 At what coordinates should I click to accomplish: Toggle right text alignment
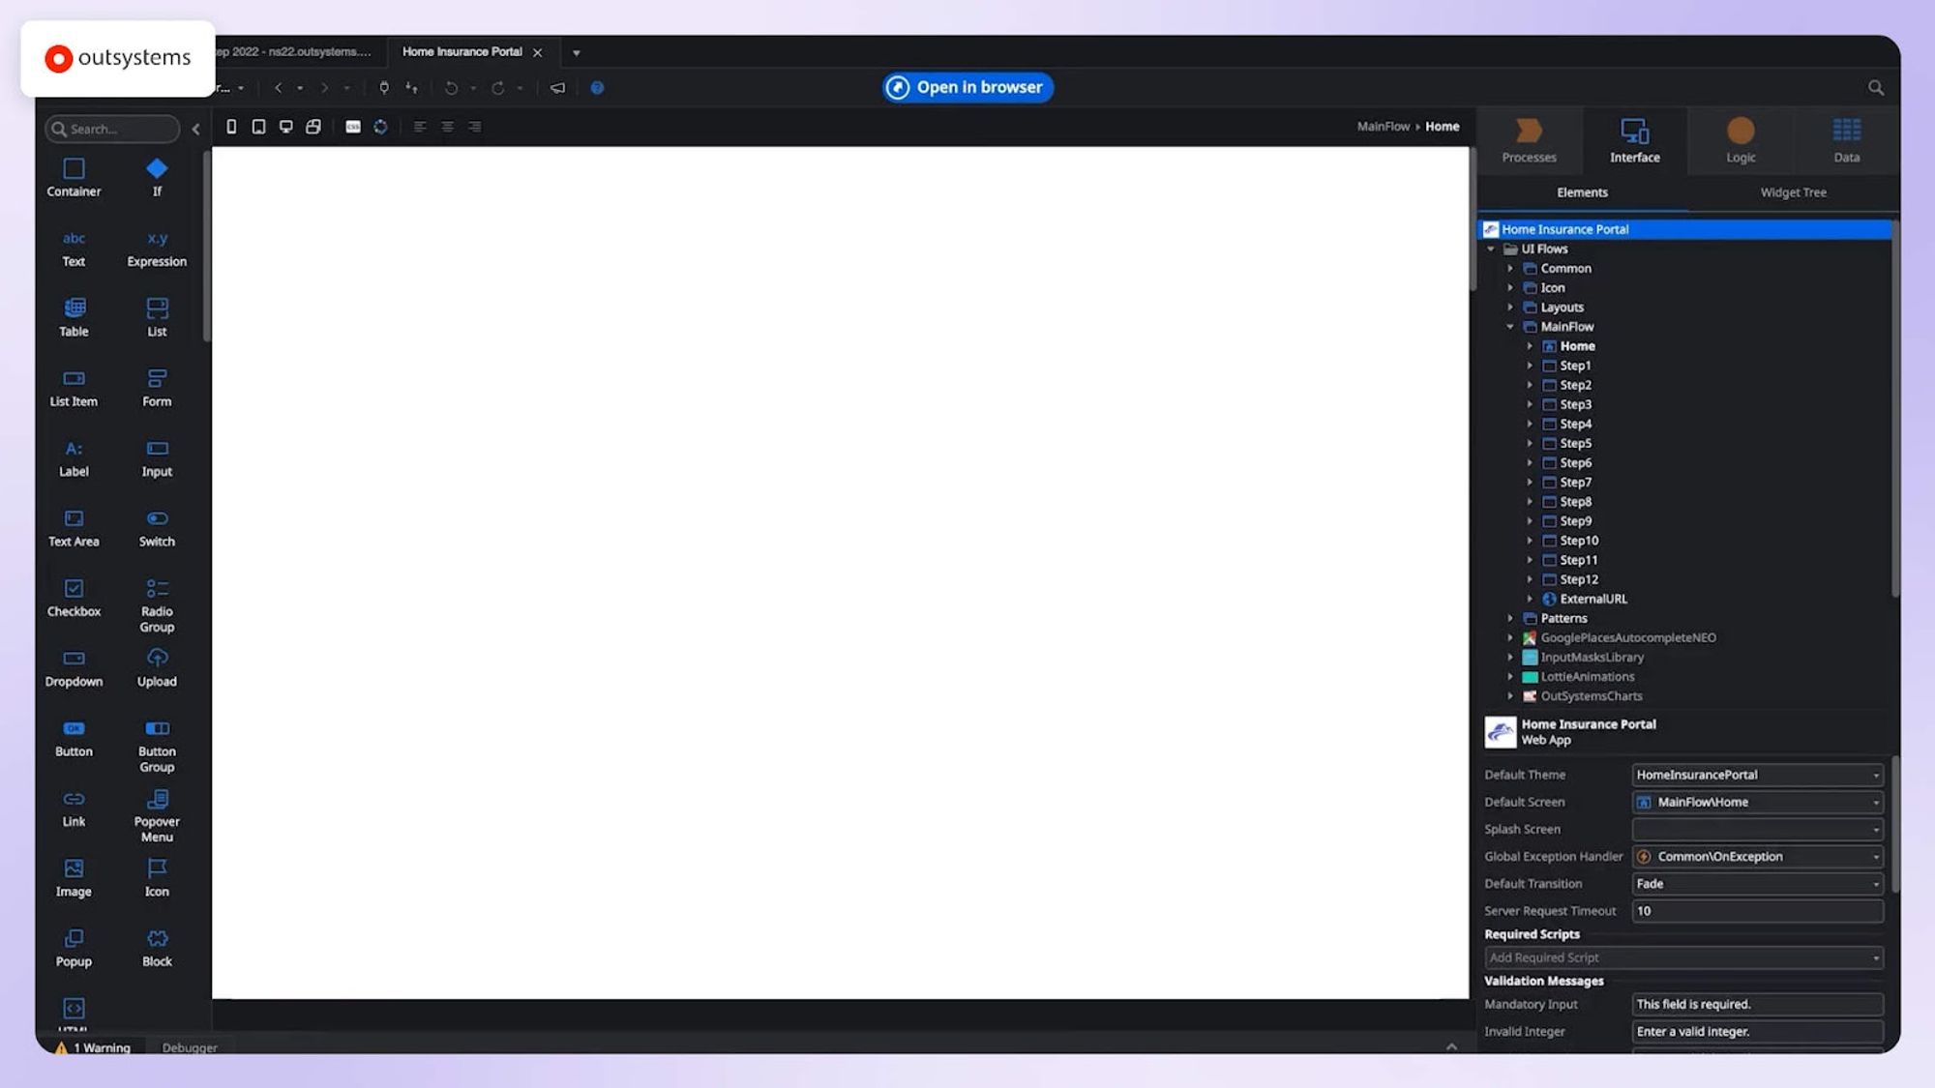(474, 126)
